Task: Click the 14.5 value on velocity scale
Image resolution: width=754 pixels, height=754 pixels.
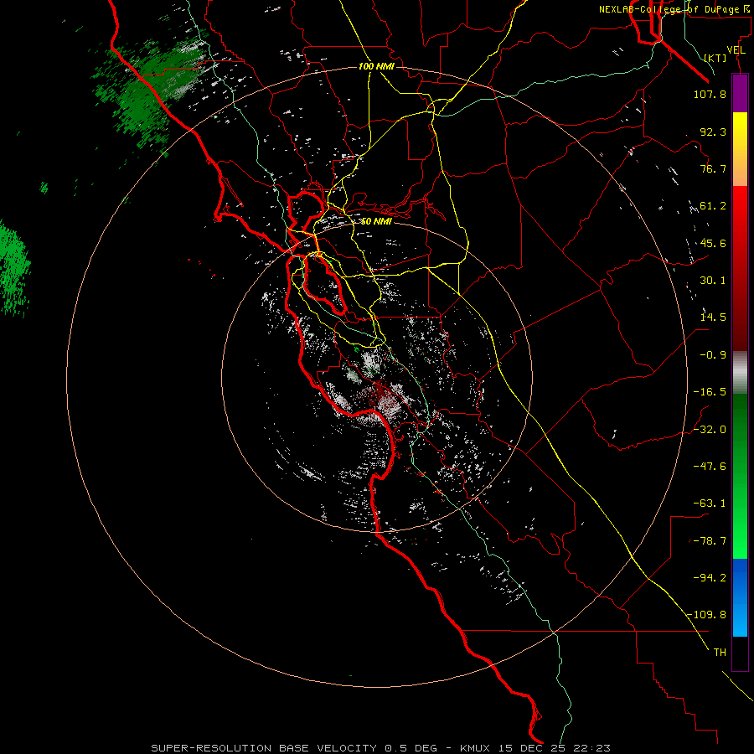Action: click(x=713, y=318)
